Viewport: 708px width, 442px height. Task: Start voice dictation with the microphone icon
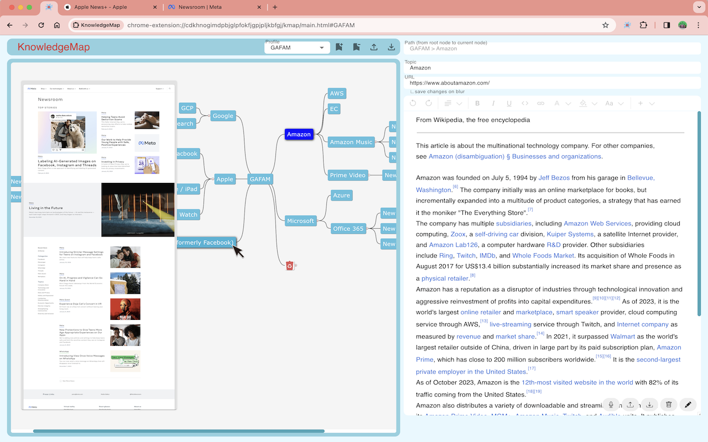pyautogui.click(x=611, y=404)
